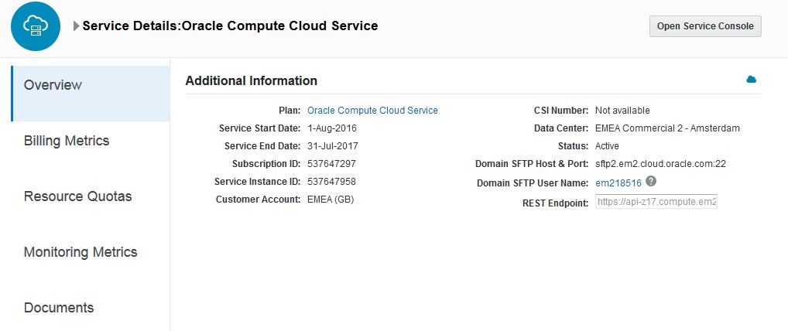
Task: Click the Status value Active
Action: tap(607, 146)
